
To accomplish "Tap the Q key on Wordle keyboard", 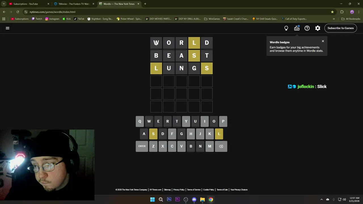I will 140,121.
